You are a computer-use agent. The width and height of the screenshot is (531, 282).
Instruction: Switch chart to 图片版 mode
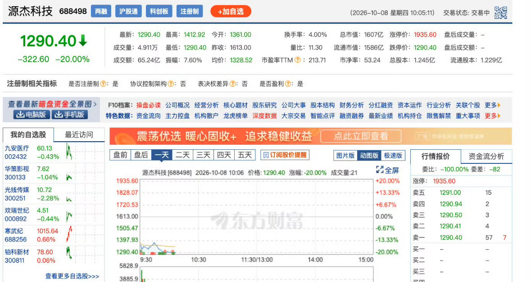[345, 156]
